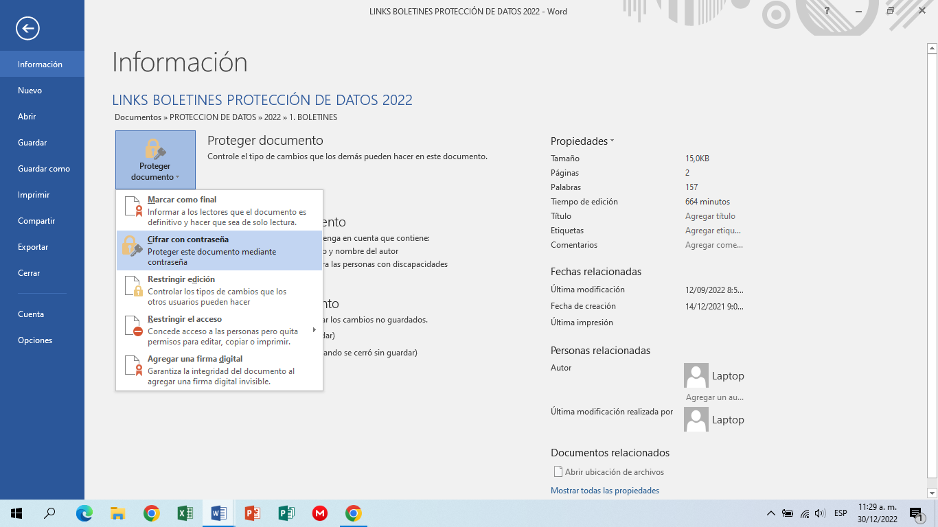Click the Marcar como final icon
The width and height of the screenshot is (938, 527).
coord(133,206)
